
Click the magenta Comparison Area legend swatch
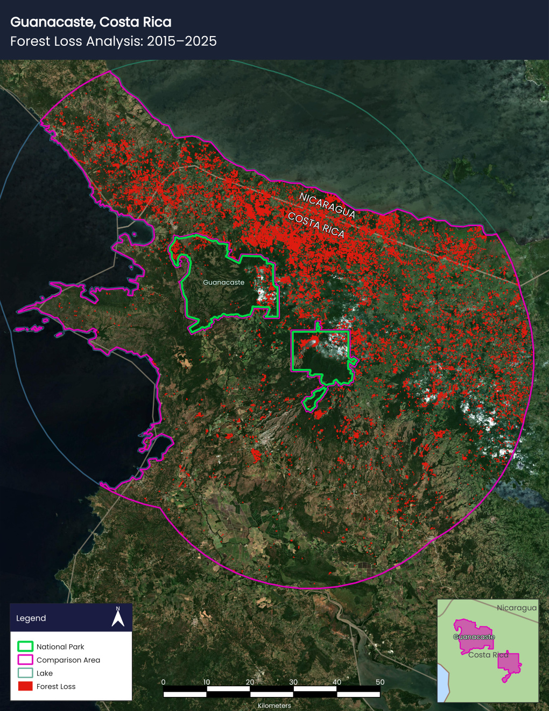(x=25, y=660)
